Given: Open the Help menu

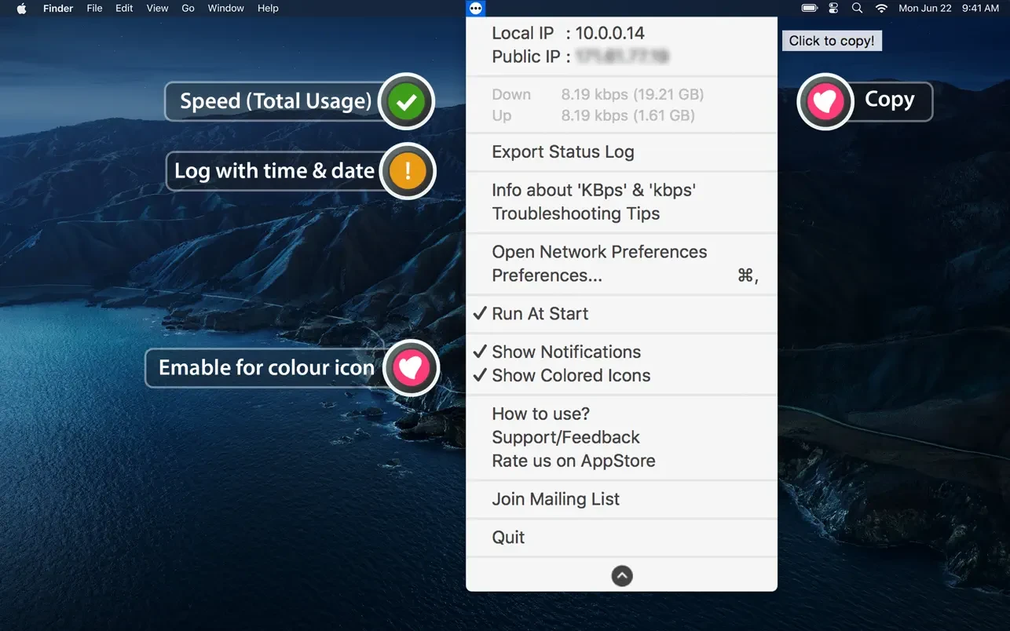Looking at the screenshot, I should 268,8.
